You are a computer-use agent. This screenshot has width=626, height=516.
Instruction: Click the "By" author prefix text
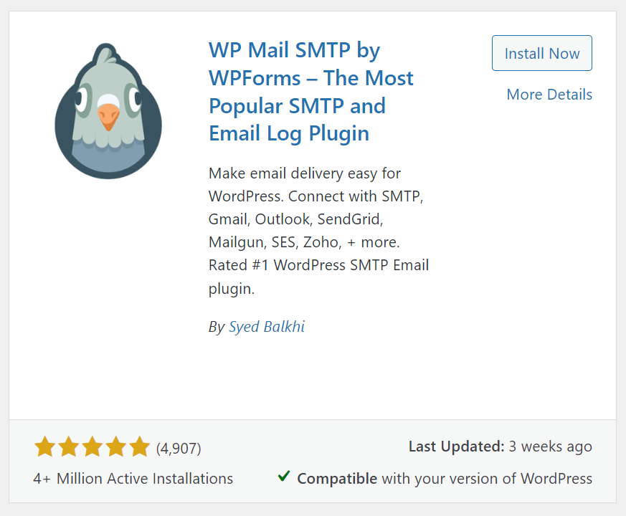[x=217, y=327]
